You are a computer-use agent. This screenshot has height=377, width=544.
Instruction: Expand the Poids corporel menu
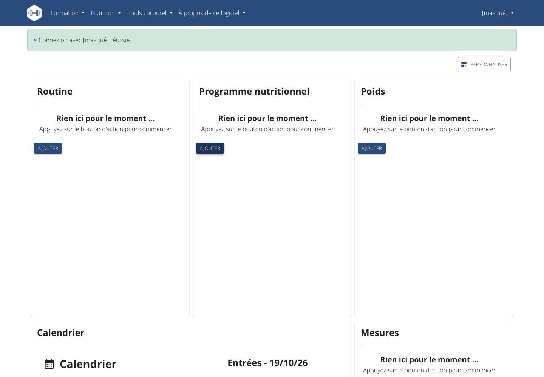pos(150,13)
